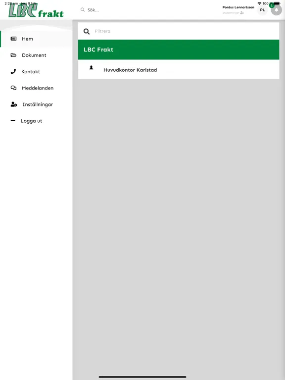Click the Logga ut dash icon
This screenshot has width=285, height=380.
point(13,120)
